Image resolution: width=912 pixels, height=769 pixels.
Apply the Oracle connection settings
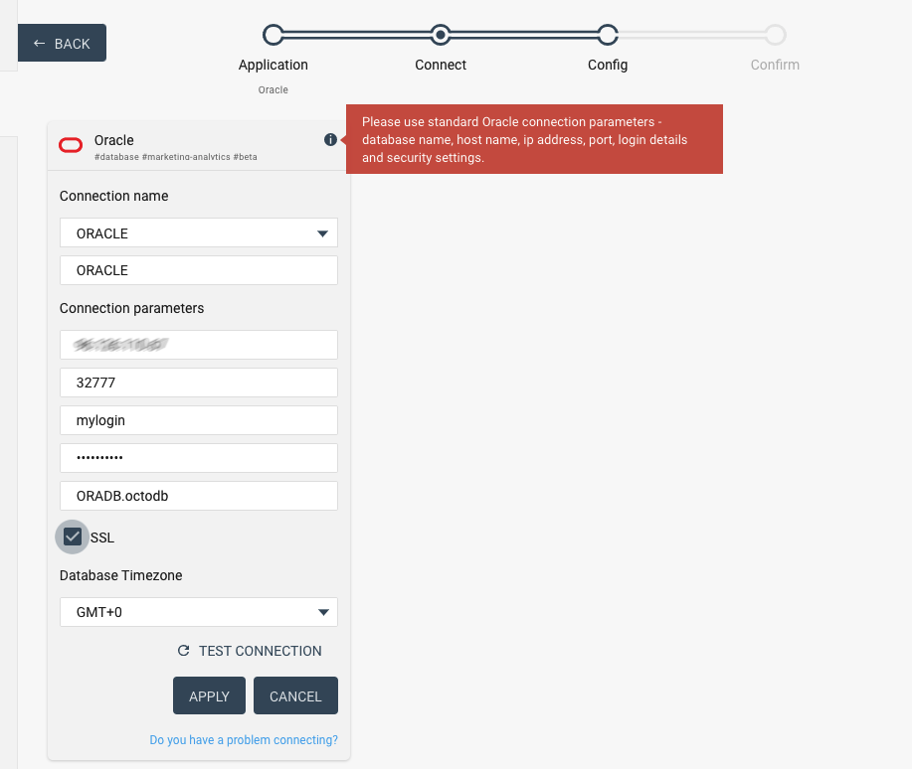click(210, 695)
